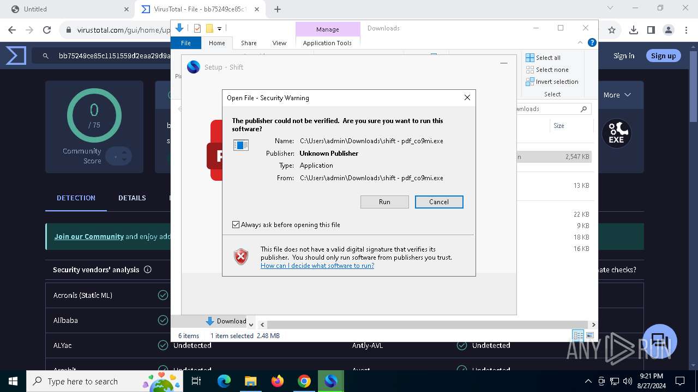Image resolution: width=698 pixels, height=392 pixels.
Task: Click the application file icon in dialog
Action: point(241,145)
